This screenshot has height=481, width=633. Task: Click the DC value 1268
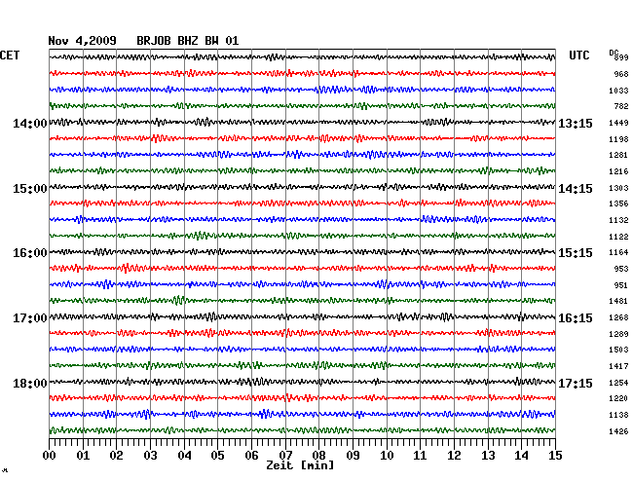tap(618, 318)
